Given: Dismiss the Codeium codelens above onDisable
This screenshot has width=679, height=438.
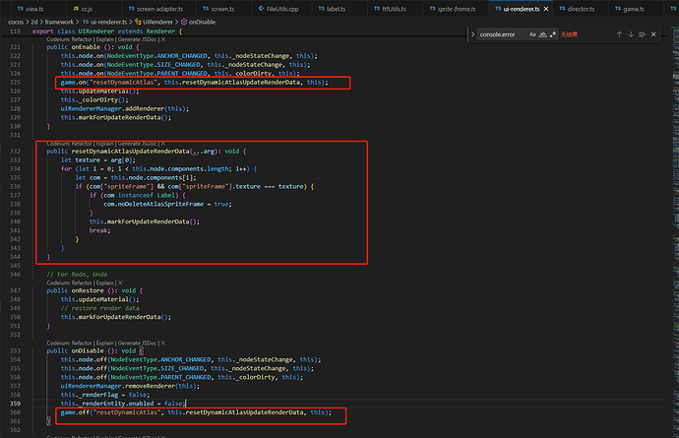Looking at the screenshot, I should 162,344.
